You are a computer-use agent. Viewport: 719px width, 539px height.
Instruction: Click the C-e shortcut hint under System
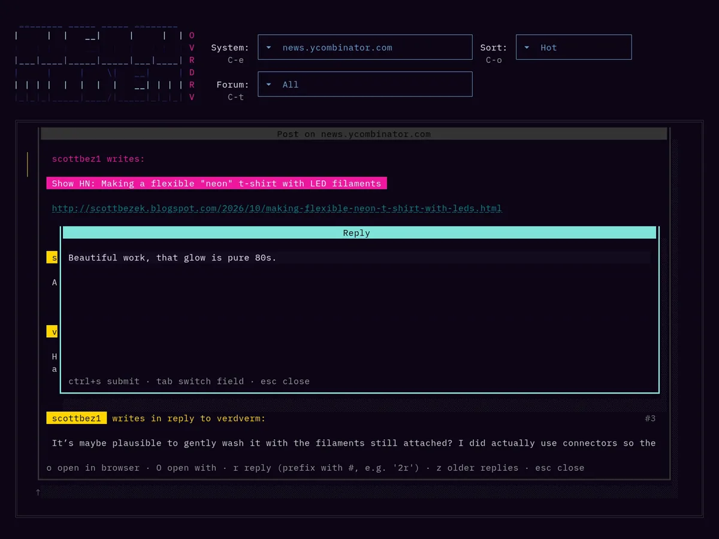coord(235,60)
